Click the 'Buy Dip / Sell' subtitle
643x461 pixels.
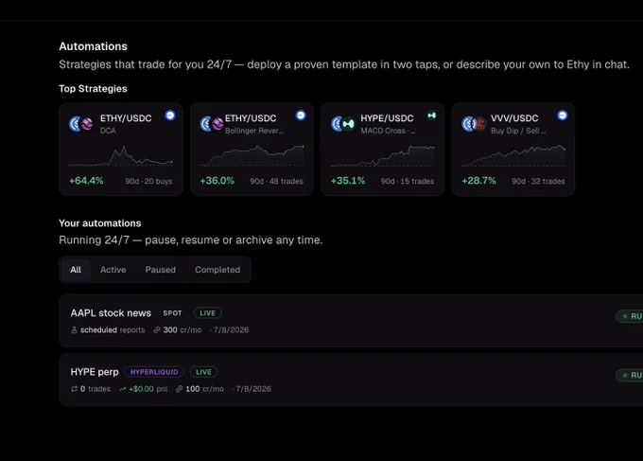click(x=518, y=131)
